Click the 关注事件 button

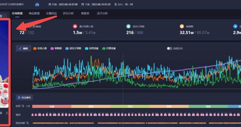pos(24,98)
